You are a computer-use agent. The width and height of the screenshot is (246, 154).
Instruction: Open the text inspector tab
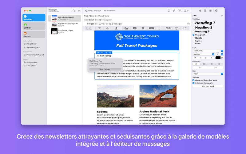216,10
